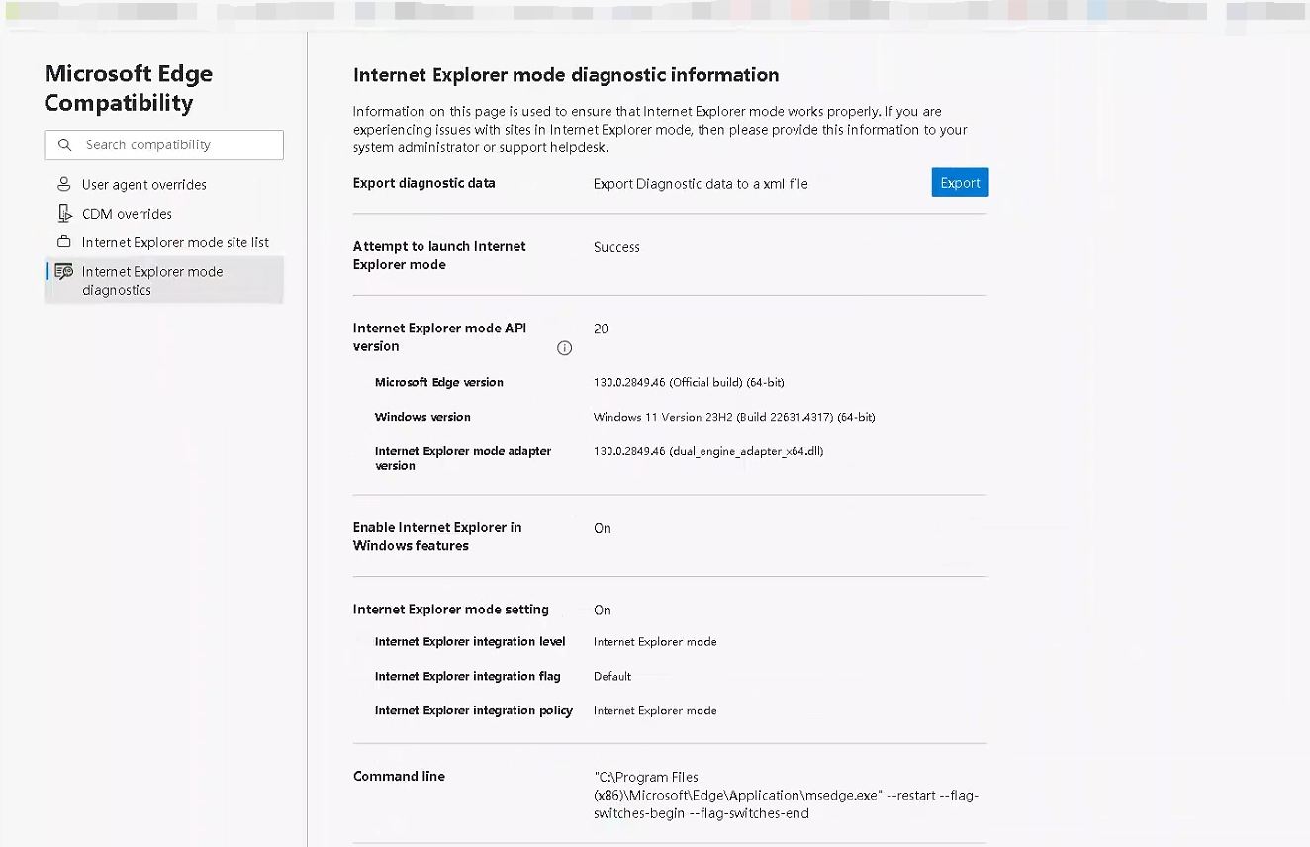Select the Success status text
Viewport: 1310px width, 847px height.
616,247
